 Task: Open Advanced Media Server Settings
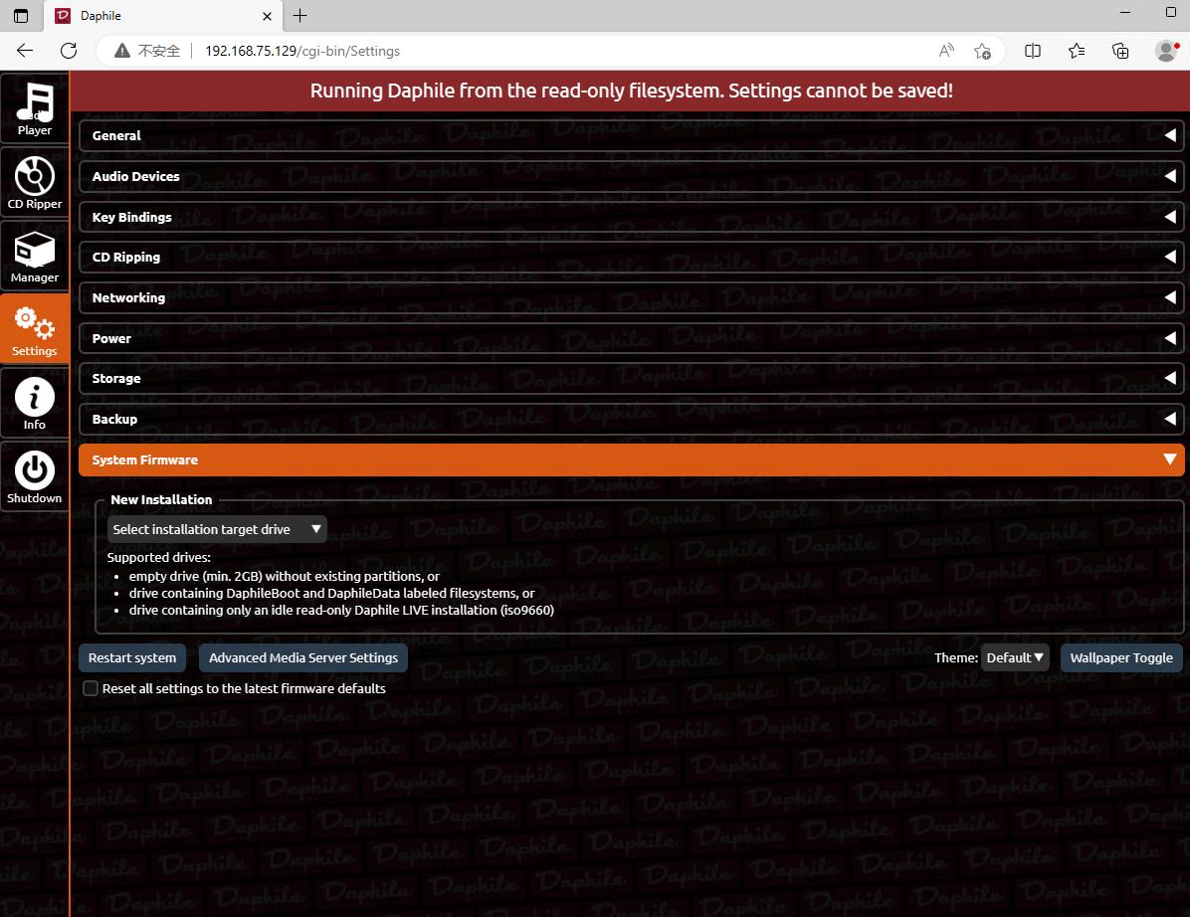pos(302,657)
